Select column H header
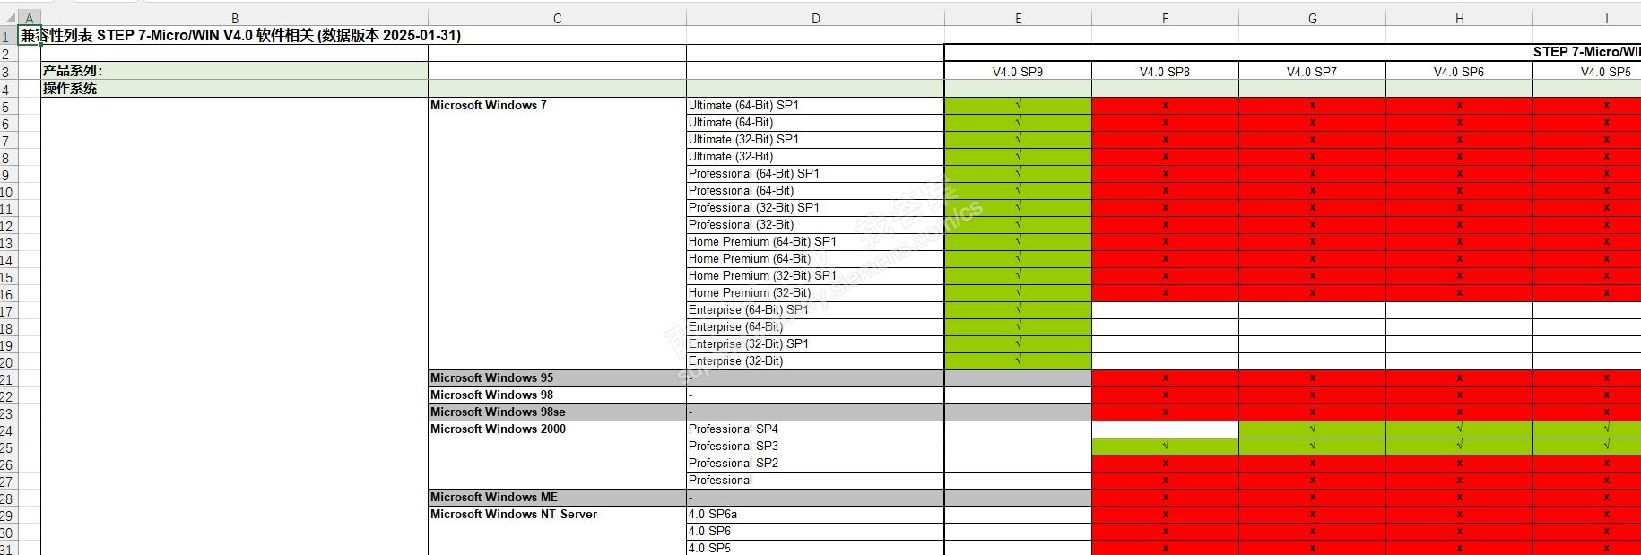The height and width of the screenshot is (555, 1641). point(1459,18)
